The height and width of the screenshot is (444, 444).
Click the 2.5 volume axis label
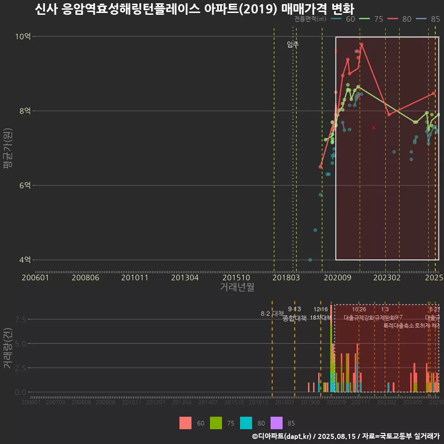click(x=20, y=368)
